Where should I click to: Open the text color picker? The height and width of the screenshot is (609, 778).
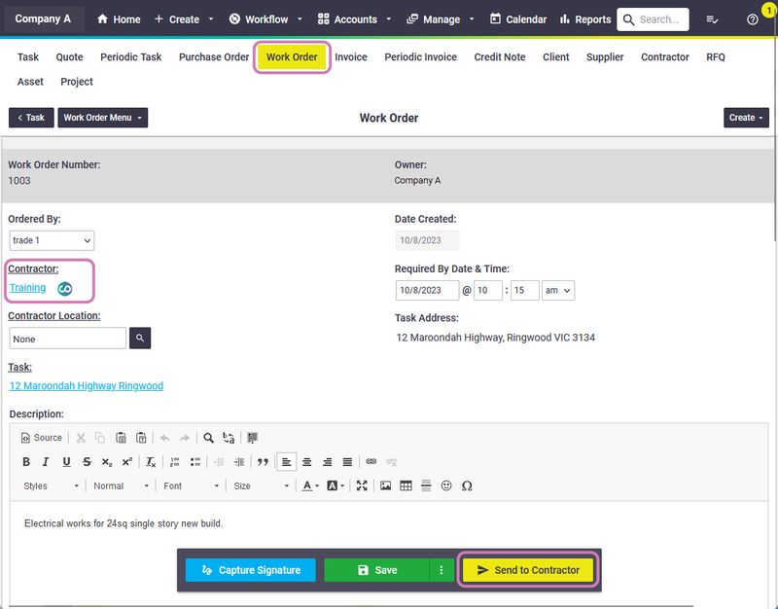310,485
